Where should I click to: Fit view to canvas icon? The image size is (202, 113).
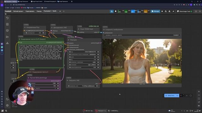click(x=199, y=99)
